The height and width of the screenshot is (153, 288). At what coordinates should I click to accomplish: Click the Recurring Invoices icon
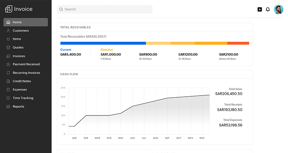tap(8, 73)
